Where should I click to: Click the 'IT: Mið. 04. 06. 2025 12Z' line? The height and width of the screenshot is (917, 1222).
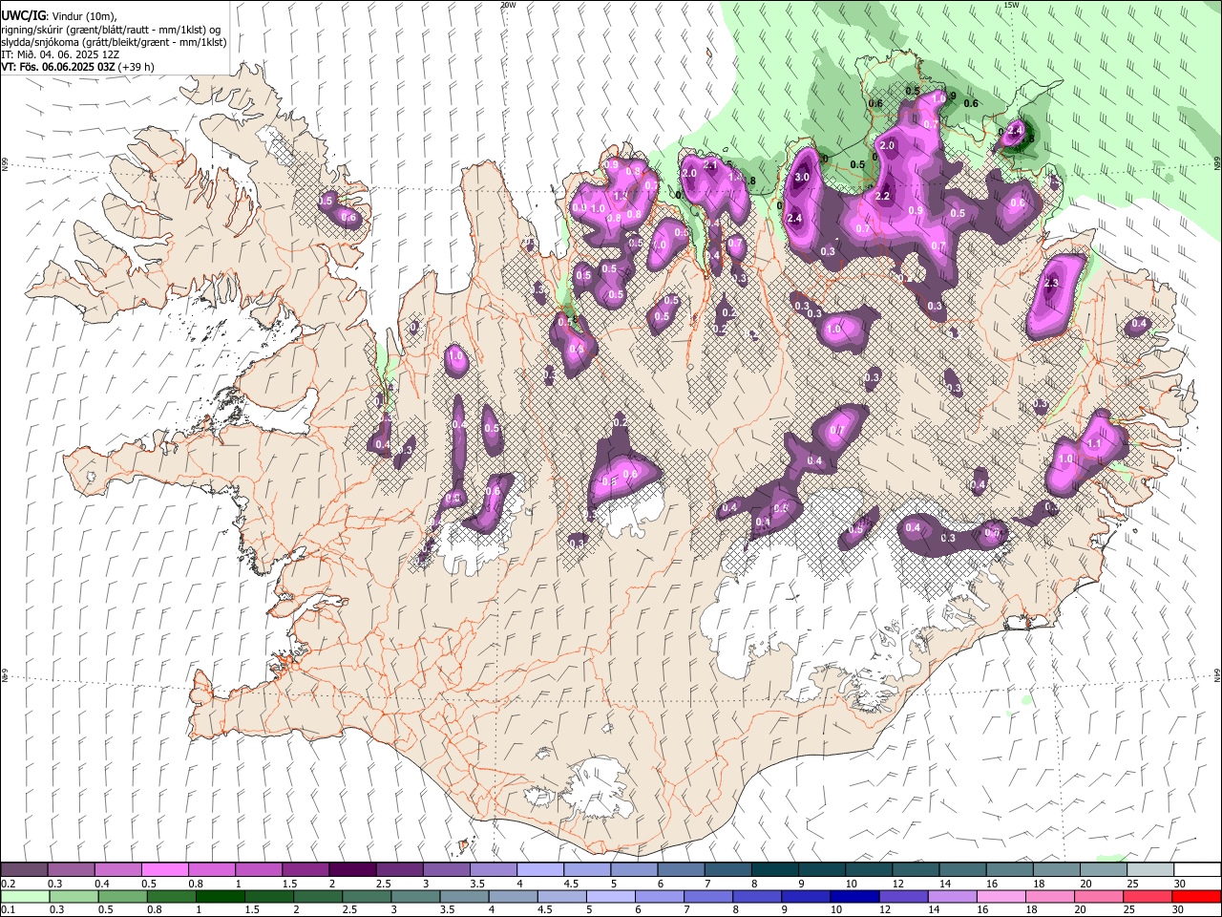tap(60, 54)
